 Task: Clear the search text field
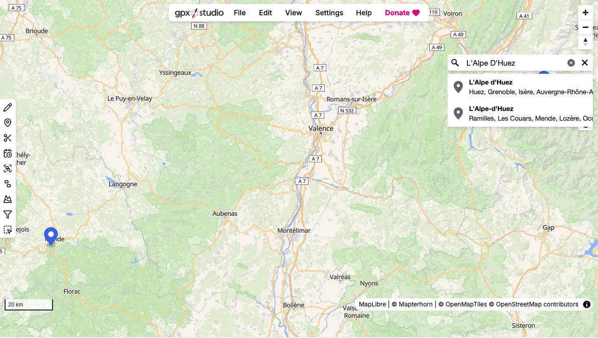(x=571, y=63)
